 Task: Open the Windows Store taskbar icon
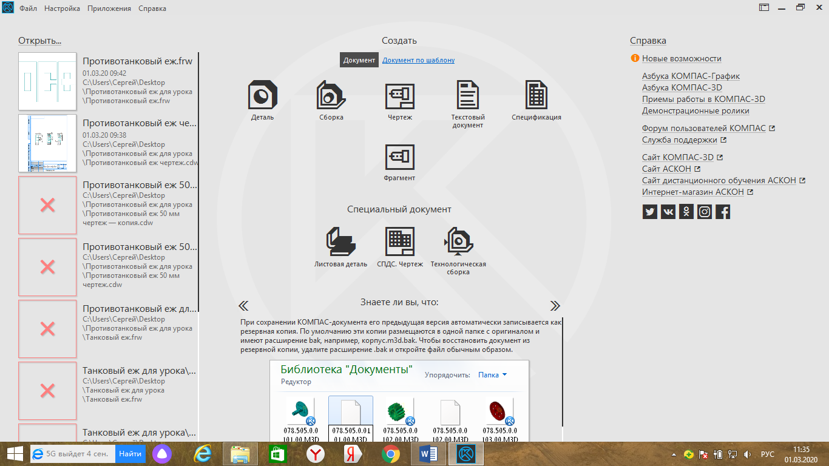(x=277, y=454)
